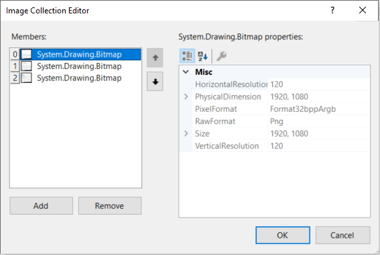Click the VerticalResolution value 120
The width and height of the screenshot is (380, 255).
(x=276, y=146)
